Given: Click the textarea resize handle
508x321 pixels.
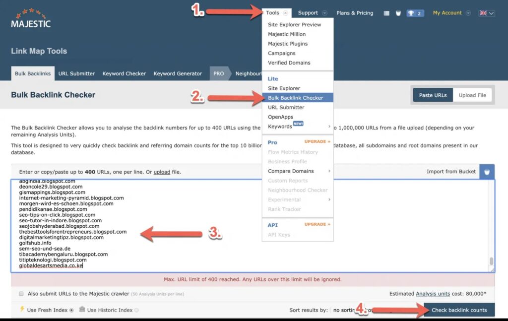Looking at the screenshot, I should [x=493, y=270].
